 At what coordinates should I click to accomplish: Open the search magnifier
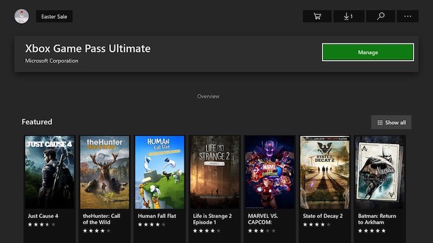[x=380, y=16]
